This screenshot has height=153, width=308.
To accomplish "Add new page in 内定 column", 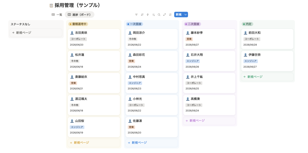I will click(267, 77).
